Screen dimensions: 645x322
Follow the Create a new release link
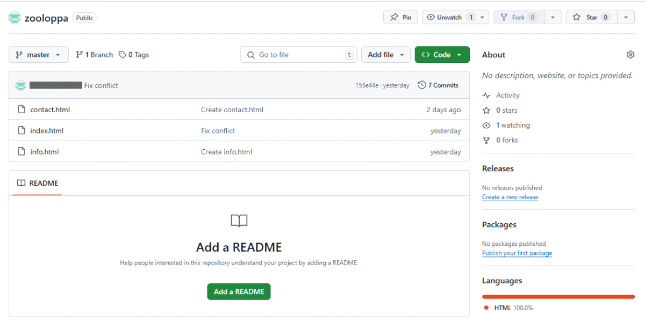pyautogui.click(x=510, y=197)
